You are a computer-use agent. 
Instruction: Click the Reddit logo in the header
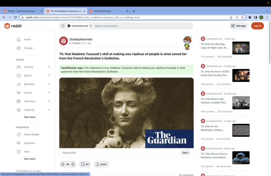click(x=13, y=26)
